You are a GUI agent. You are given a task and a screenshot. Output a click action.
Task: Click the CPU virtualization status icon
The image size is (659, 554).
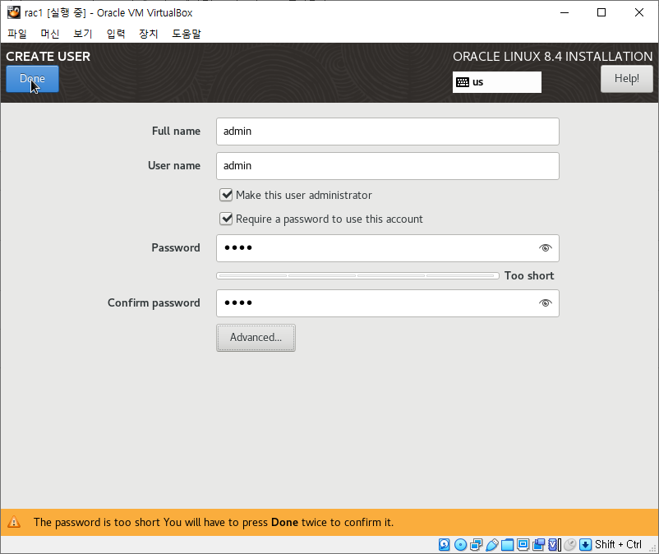(x=555, y=545)
